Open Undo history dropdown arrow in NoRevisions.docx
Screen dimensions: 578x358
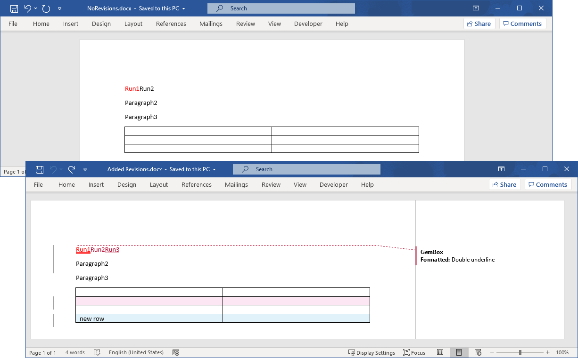(x=36, y=8)
